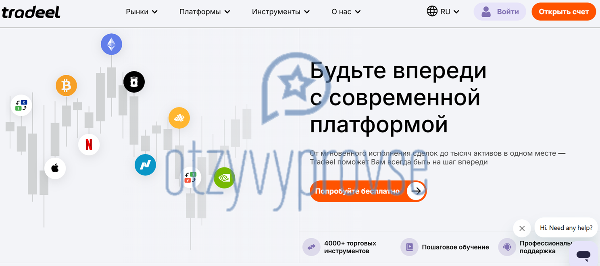The width and height of the screenshot is (600, 266).
Task: Expand the Инструменты chevron arrow
Action: click(307, 12)
